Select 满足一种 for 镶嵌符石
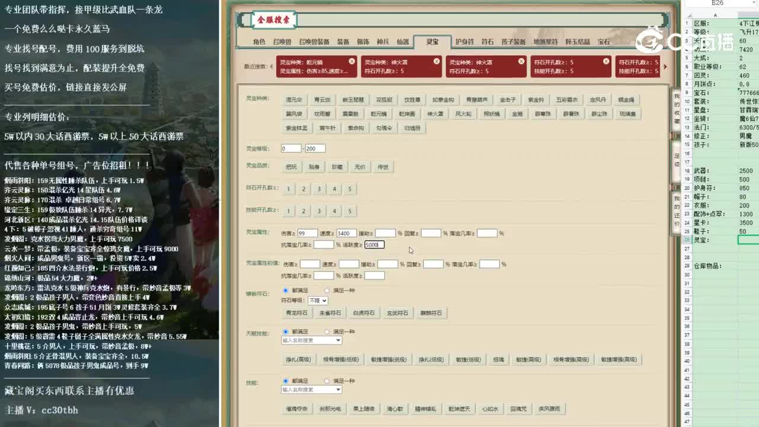This screenshot has width=759, height=427. (x=327, y=291)
